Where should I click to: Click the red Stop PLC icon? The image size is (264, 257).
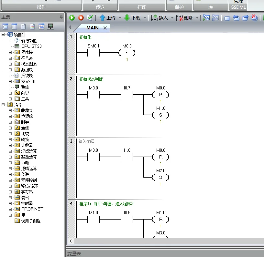click(x=81, y=18)
